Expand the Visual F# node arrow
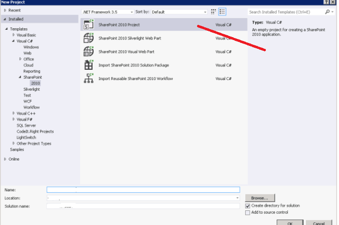Viewport: 339px width, 225px height. pos(13,119)
